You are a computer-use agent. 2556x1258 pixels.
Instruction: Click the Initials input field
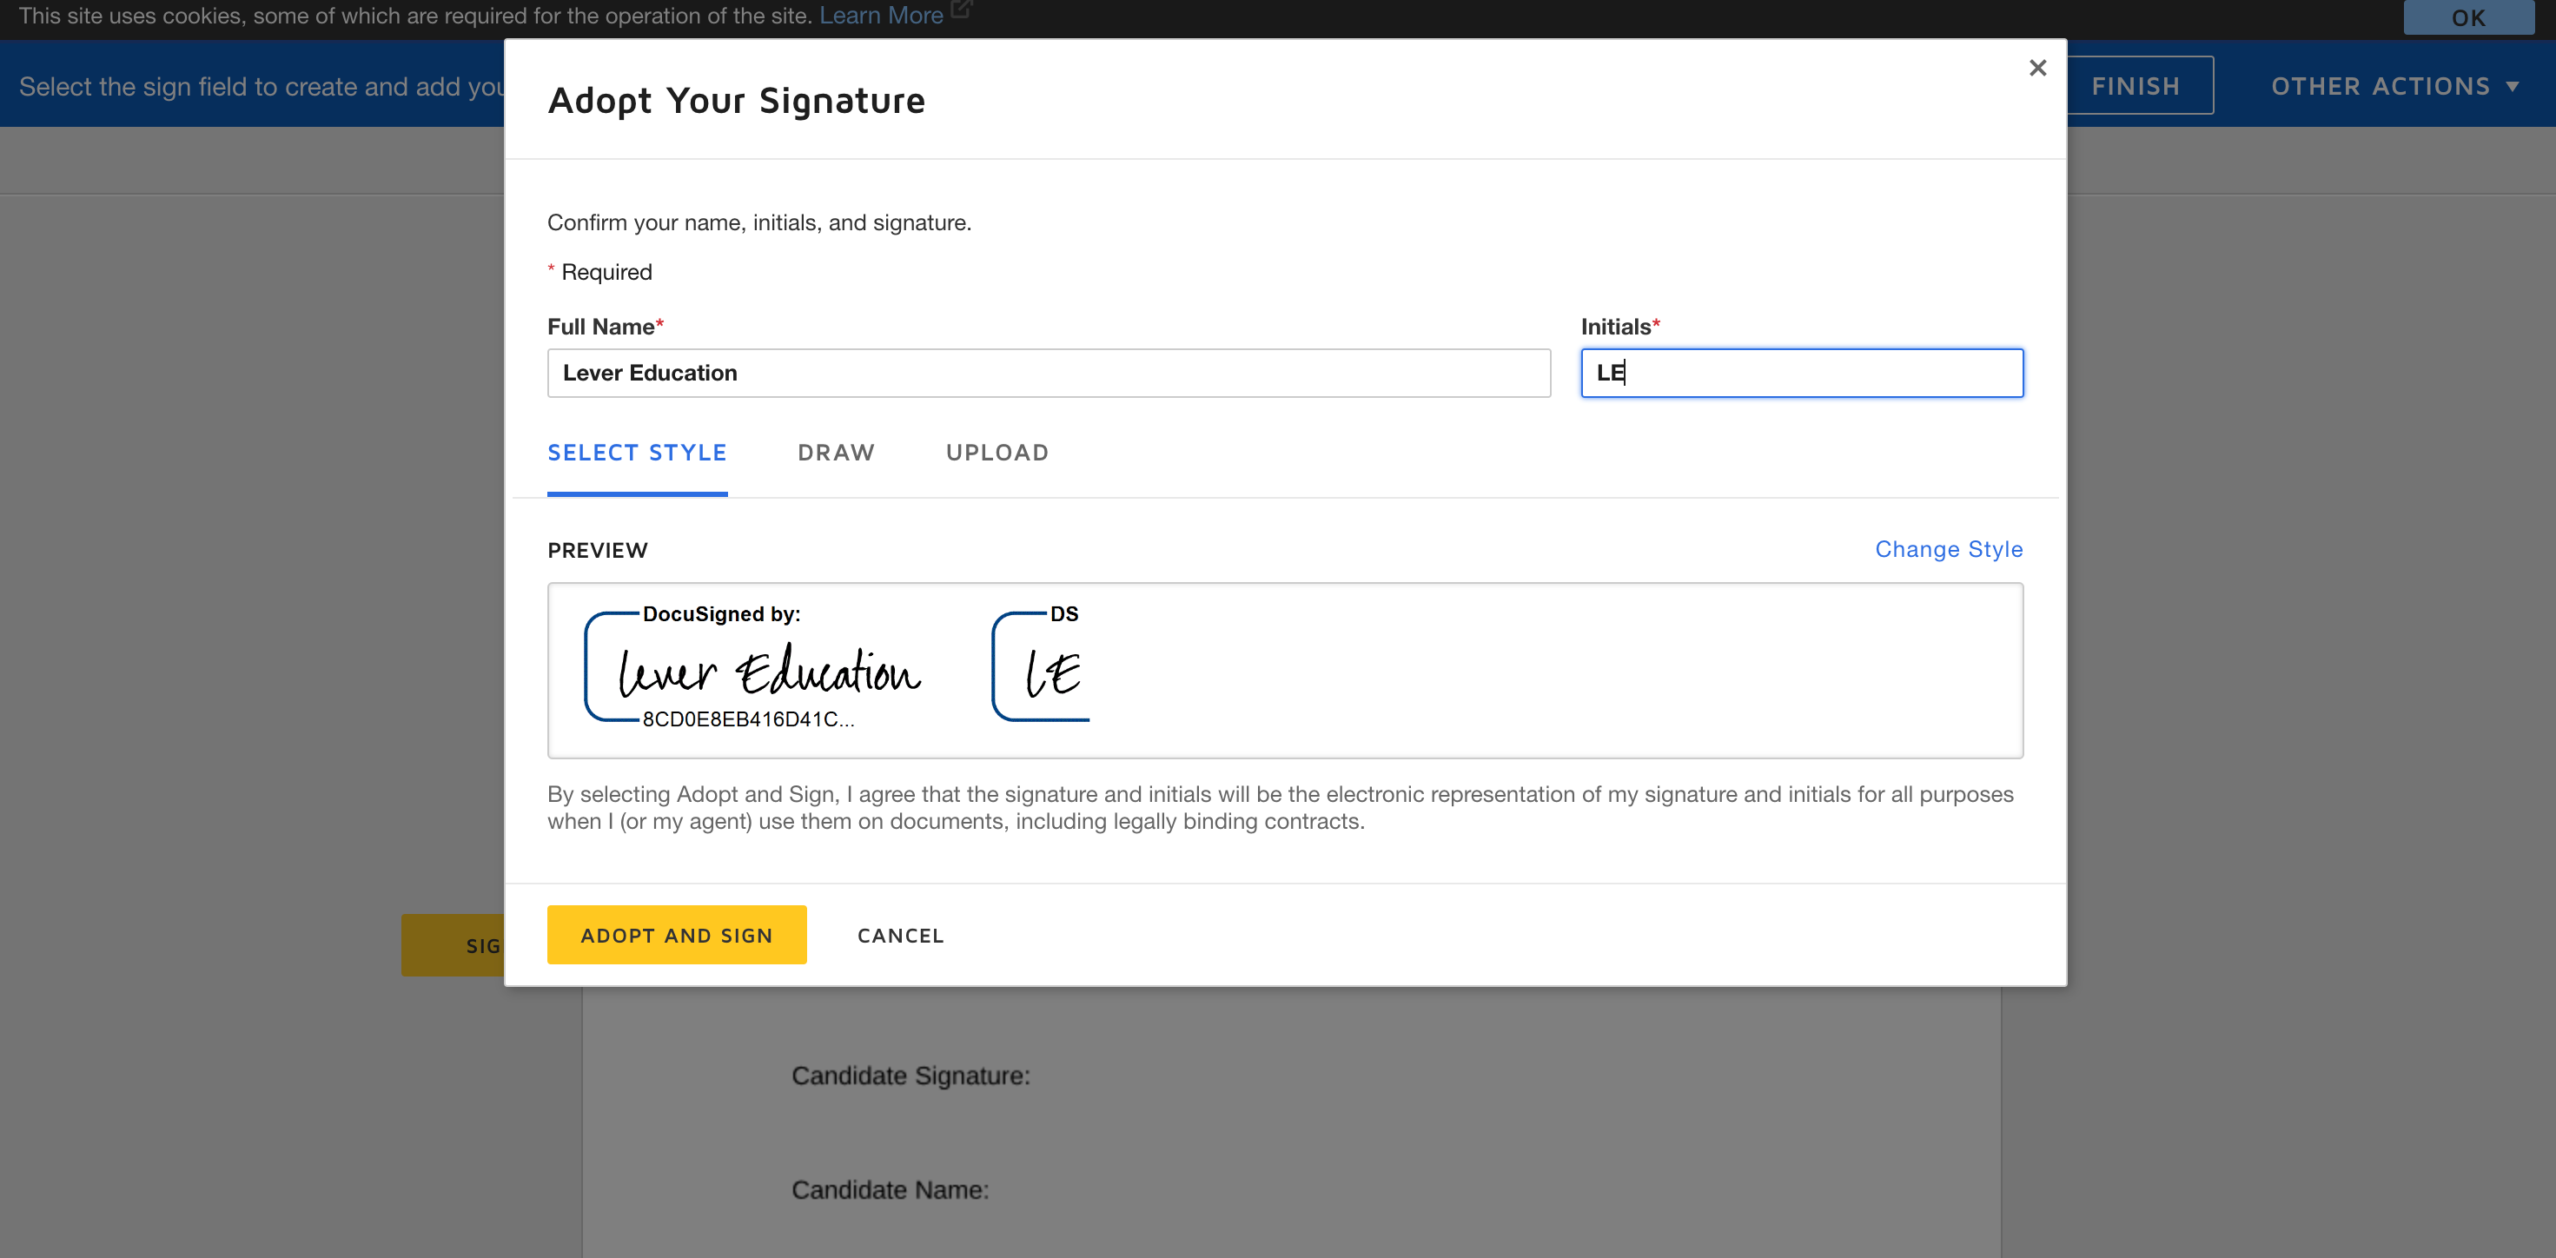click(x=1802, y=373)
